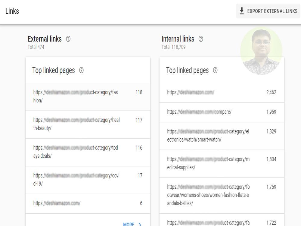Open the medical-supplies/ internal row

pos(222,164)
